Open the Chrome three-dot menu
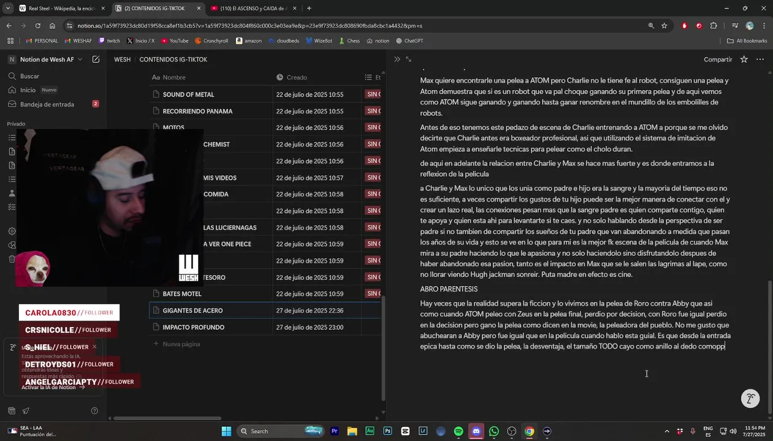This screenshot has height=441, width=773. coord(764,26)
